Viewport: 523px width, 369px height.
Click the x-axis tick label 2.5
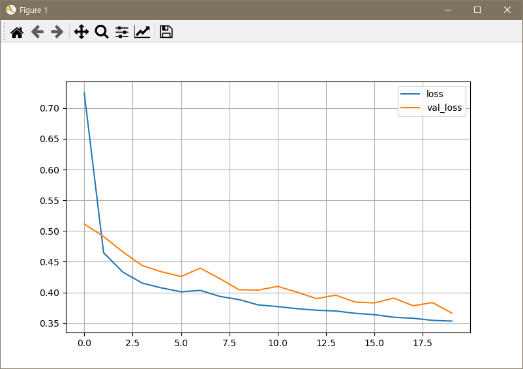132,343
